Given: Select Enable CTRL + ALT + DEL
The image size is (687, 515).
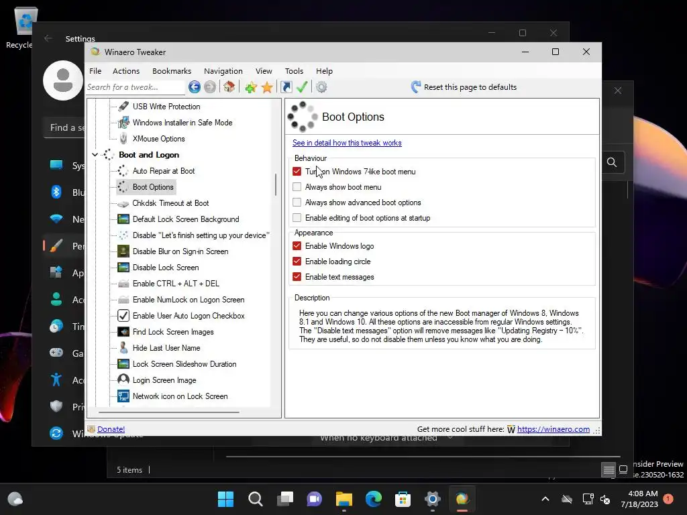Looking at the screenshot, I should click(176, 284).
